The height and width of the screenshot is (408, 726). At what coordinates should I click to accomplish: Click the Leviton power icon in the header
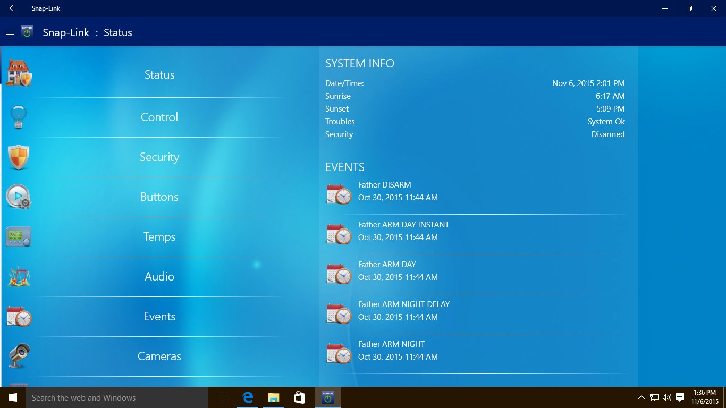pos(27,32)
